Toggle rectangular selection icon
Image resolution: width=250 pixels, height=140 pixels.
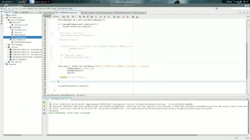click(x=95, y=17)
